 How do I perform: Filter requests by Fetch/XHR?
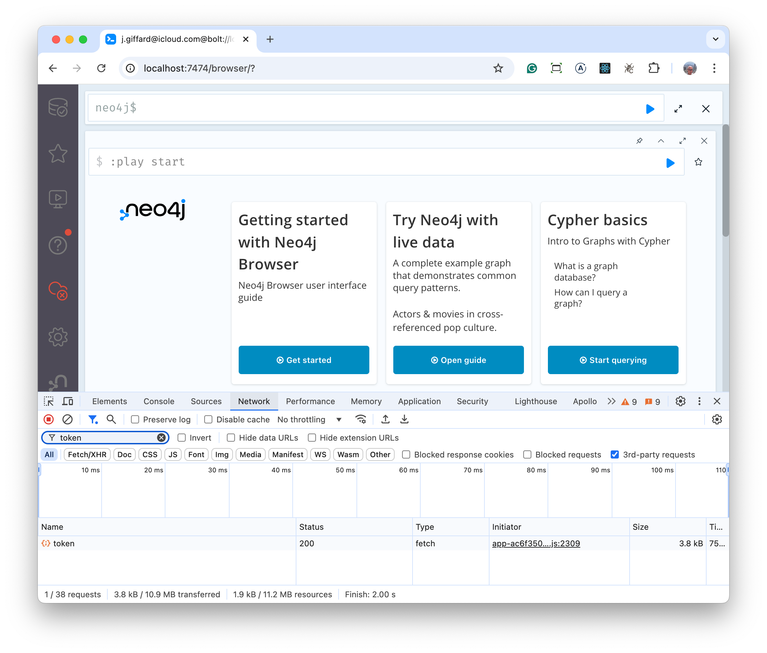87,454
